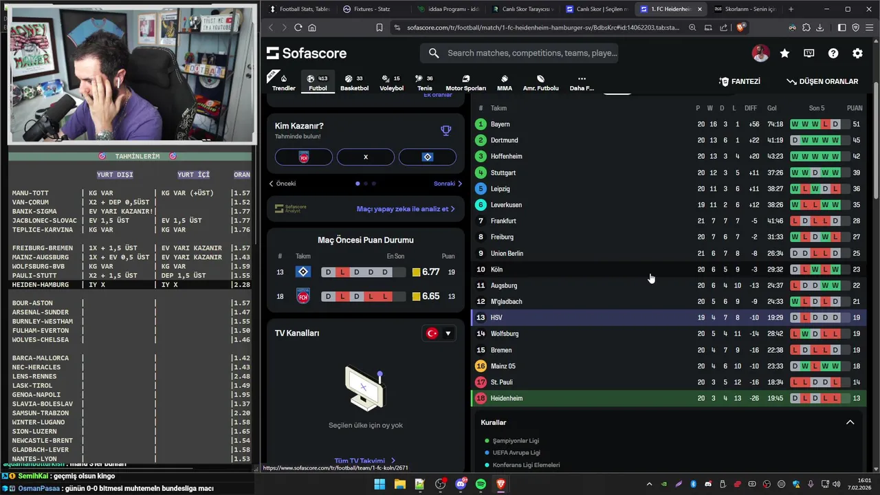Focus the Sofascore search field

coord(519,53)
